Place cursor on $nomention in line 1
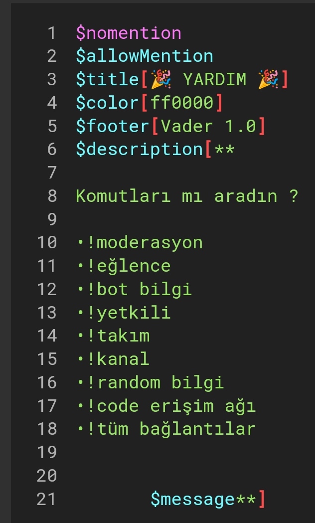The width and height of the screenshot is (315, 523). [129, 33]
